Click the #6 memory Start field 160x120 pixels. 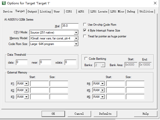[116, 97]
